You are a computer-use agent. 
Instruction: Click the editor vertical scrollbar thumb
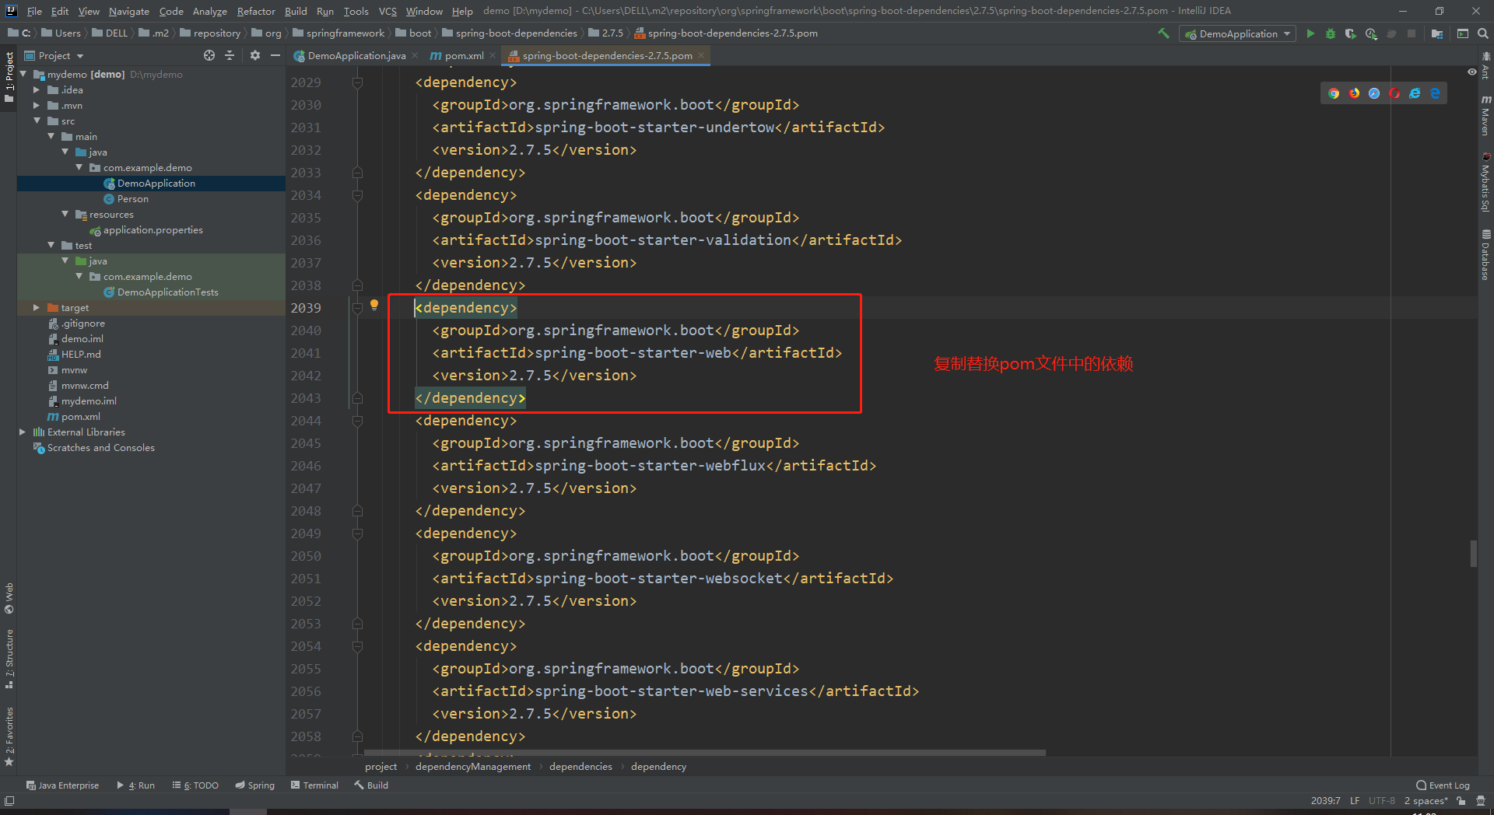[1473, 554]
